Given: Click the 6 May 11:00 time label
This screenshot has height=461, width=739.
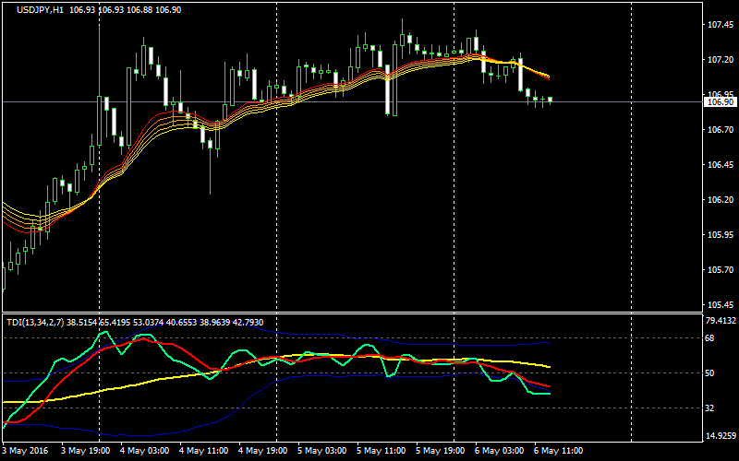Looking at the screenshot, I should 560,451.
